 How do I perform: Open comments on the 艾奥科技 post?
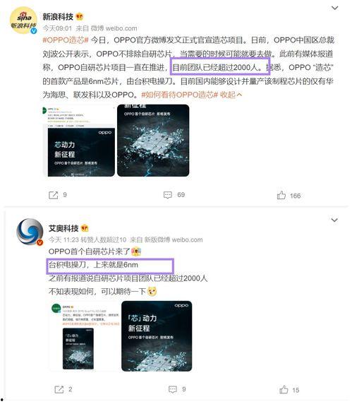coord(172,389)
